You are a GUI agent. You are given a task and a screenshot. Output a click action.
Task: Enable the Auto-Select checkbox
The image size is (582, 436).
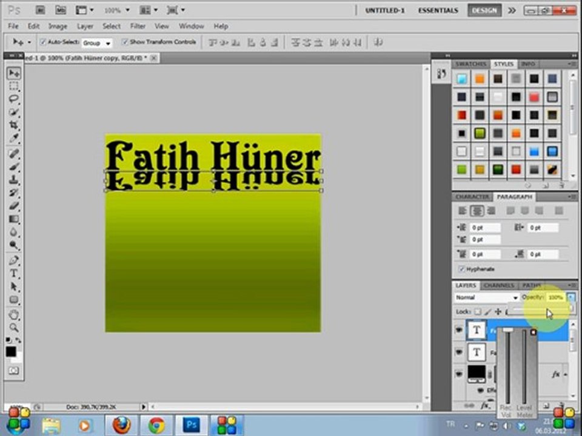[42, 42]
